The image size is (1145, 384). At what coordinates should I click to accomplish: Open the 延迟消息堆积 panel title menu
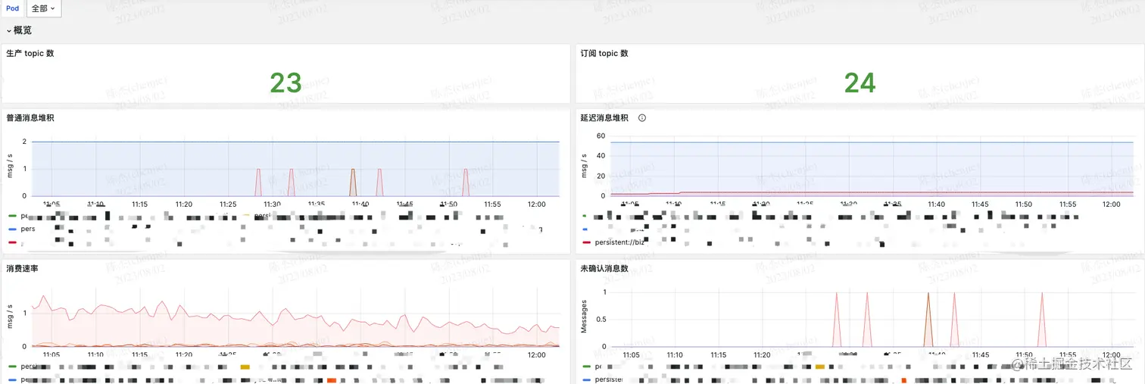(604, 117)
